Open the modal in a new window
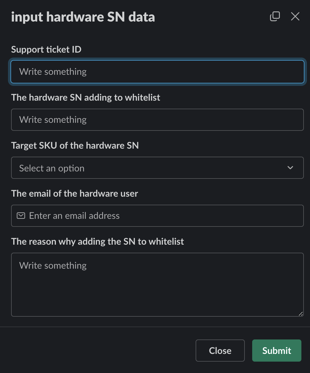This screenshot has height=373, width=310. tap(275, 17)
